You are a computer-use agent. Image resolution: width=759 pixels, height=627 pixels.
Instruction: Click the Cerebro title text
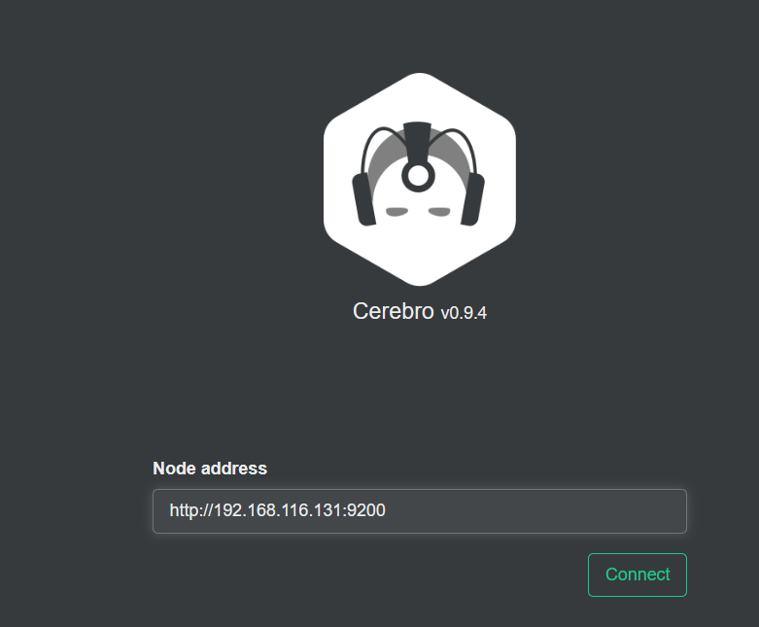393,311
